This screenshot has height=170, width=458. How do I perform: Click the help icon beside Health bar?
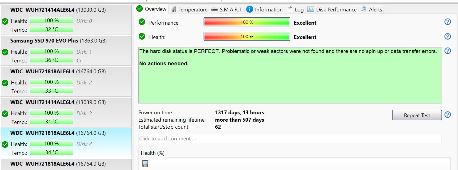point(447,36)
